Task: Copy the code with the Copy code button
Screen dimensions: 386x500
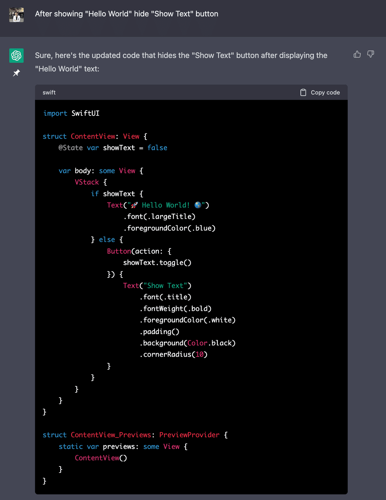Action: coord(320,93)
